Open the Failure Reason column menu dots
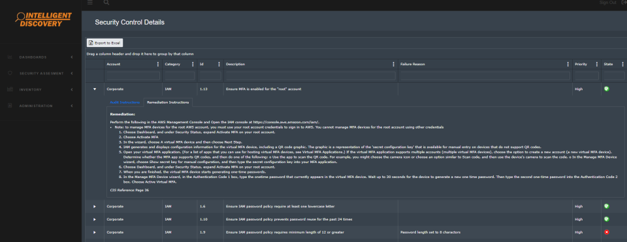627x242 pixels. tap(568, 64)
